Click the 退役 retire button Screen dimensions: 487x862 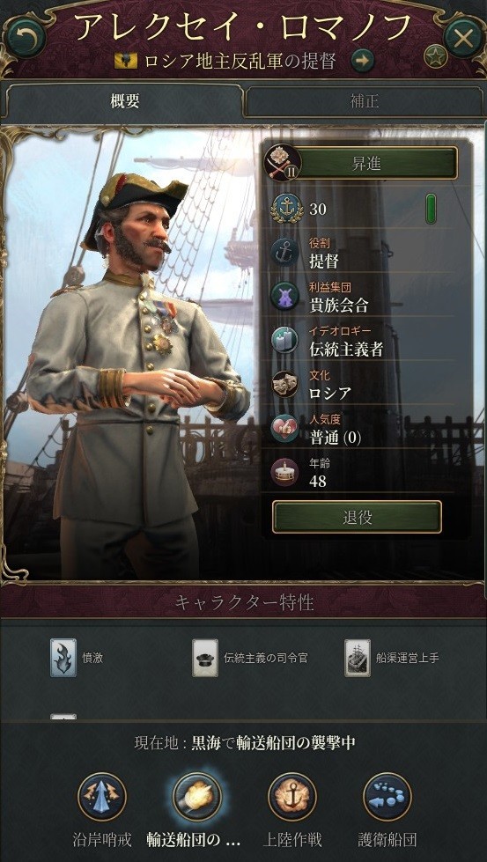[358, 517]
